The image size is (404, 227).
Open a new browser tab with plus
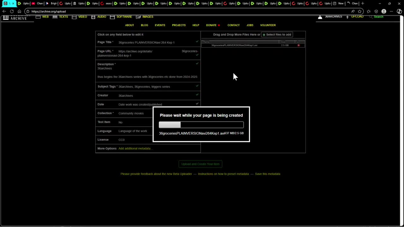[363, 3]
